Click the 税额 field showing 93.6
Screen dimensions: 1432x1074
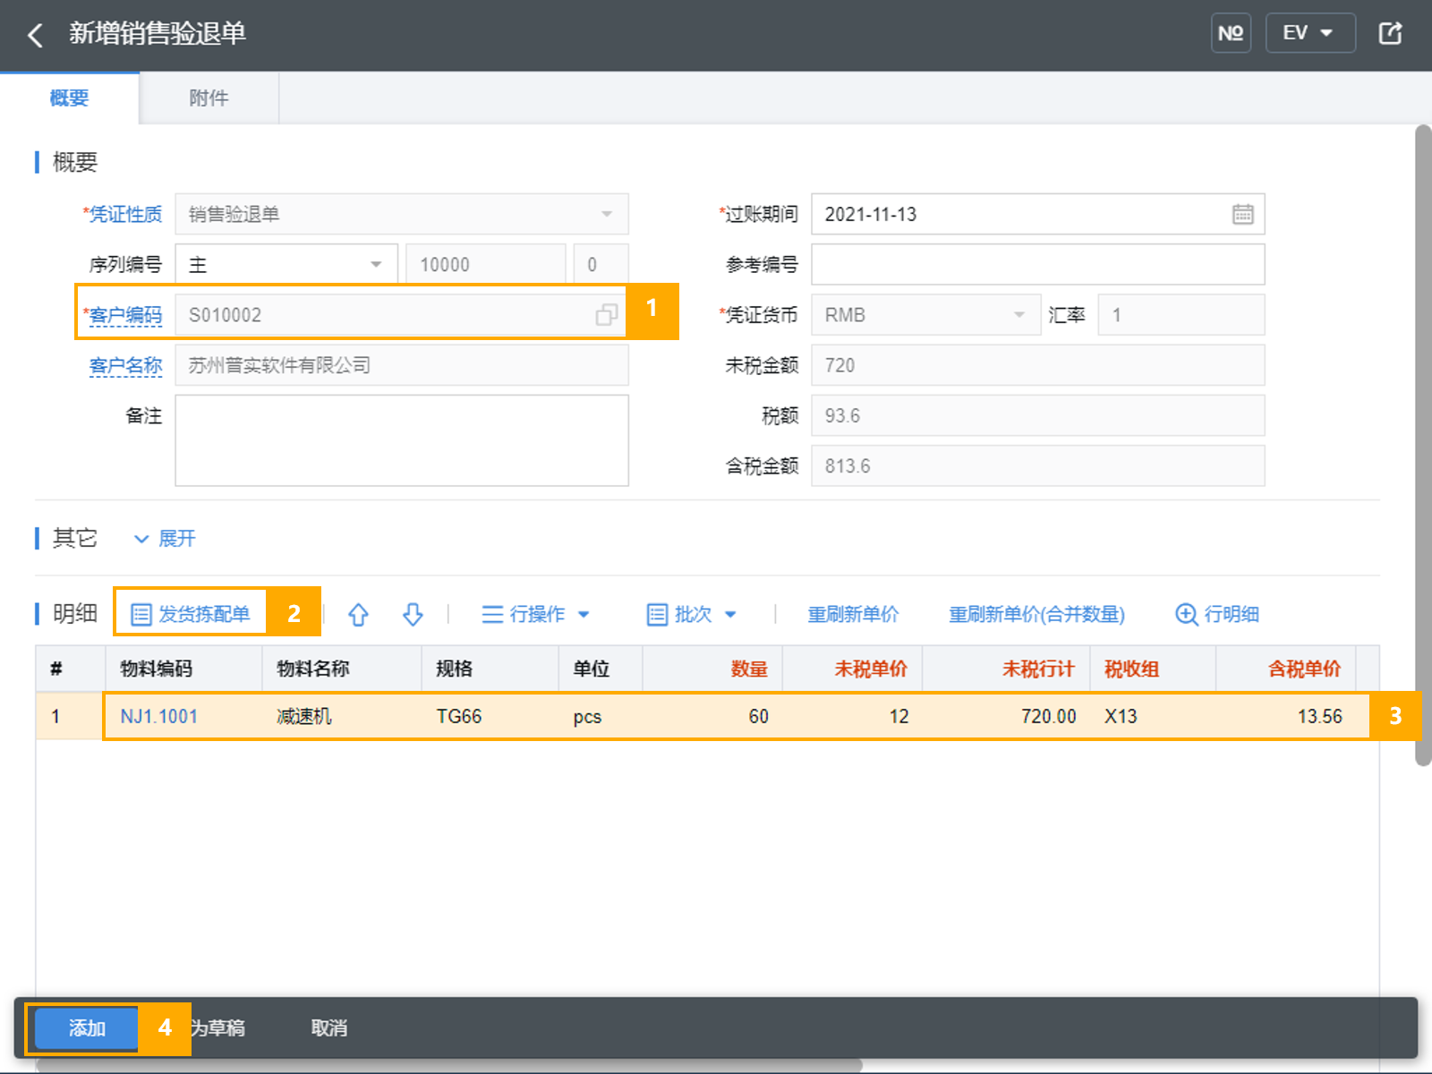(x=1037, y=415)
